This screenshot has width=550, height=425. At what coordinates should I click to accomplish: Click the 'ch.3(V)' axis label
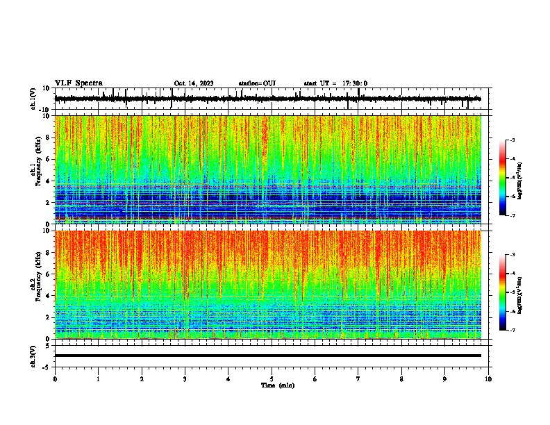(x=33, y=357)
